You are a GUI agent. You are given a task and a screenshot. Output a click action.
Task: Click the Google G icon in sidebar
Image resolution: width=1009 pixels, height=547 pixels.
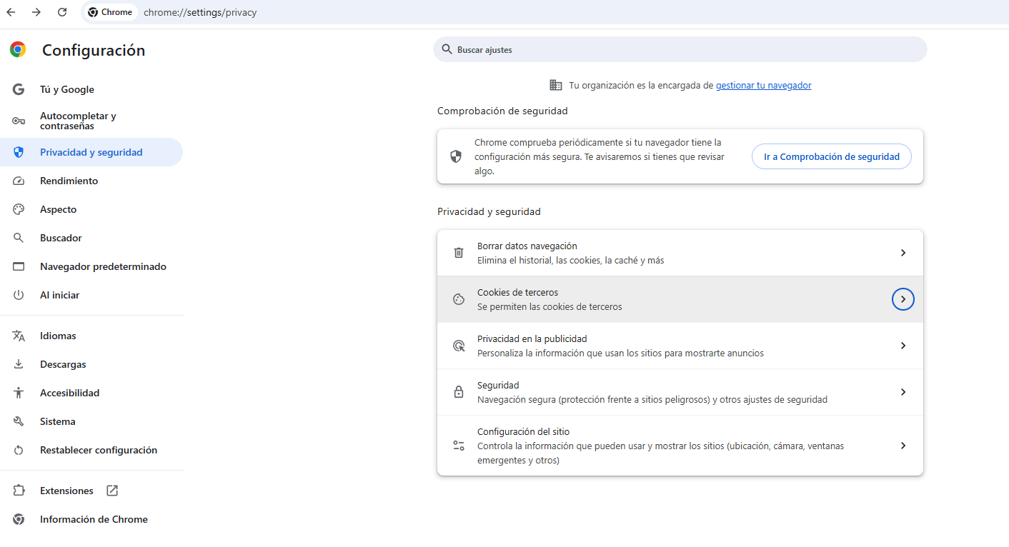19,89
